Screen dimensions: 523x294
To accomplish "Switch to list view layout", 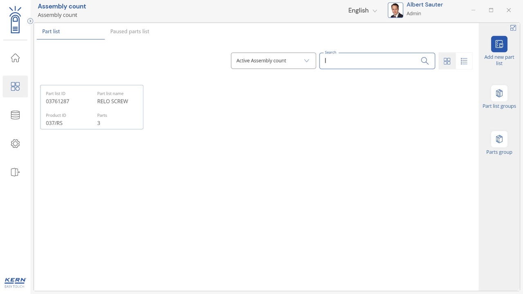I will [x=464, y=61].
